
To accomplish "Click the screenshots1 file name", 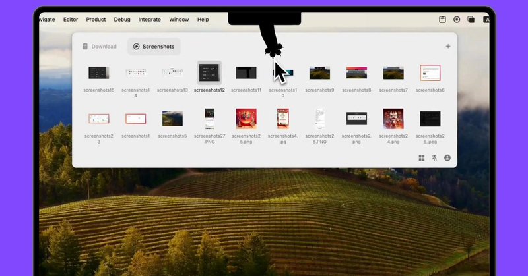I will (136, 136).
